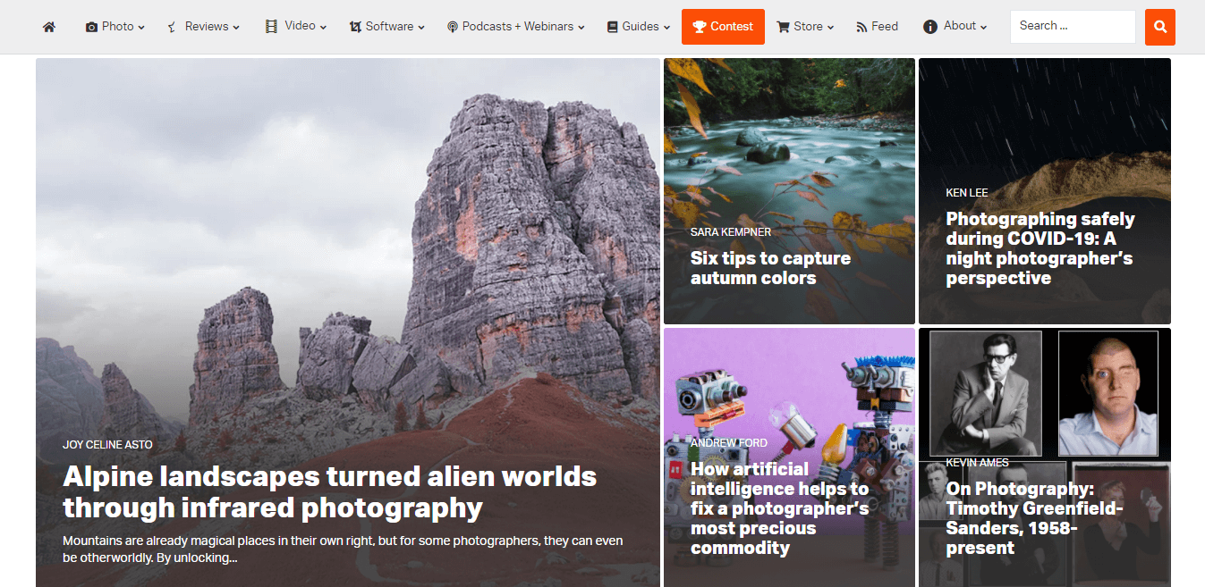Click the home icon in navbar

tap(49, 27)
